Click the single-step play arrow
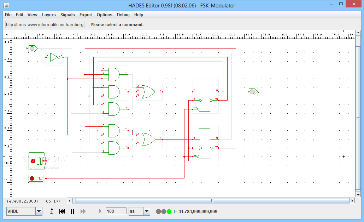Screen dimensions: 364x222 100,211
